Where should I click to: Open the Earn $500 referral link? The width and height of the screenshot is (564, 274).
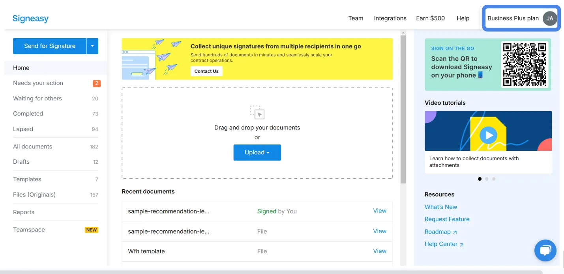pyautogui.click(x=430, y=18)
